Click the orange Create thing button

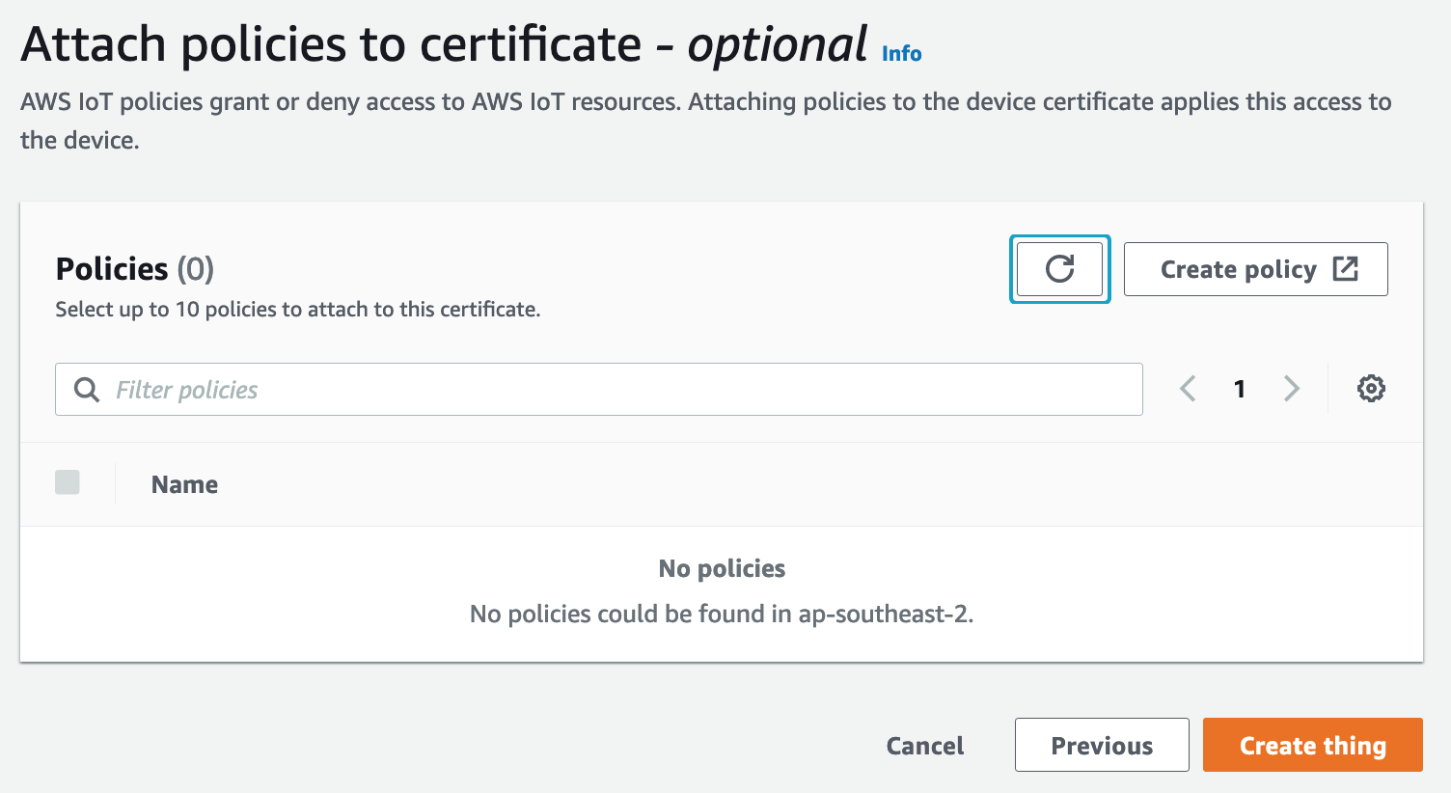point(1312,745)
